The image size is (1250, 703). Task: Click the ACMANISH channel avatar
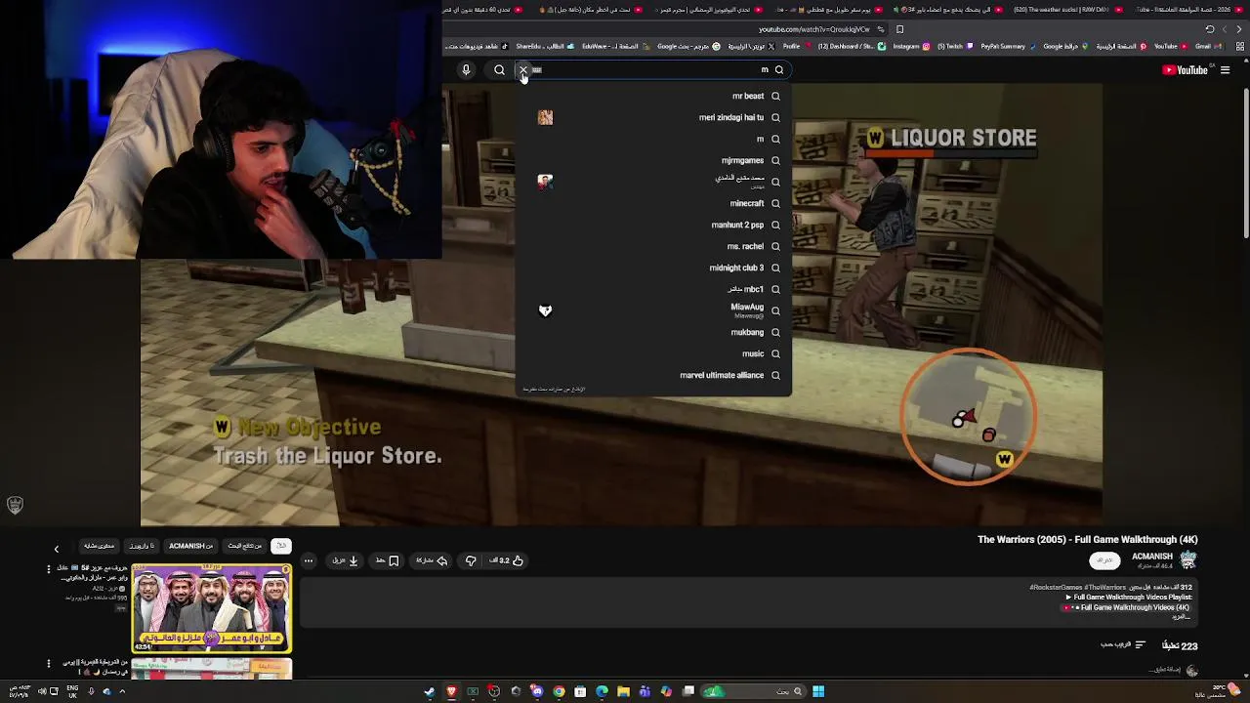(1187, 559)
